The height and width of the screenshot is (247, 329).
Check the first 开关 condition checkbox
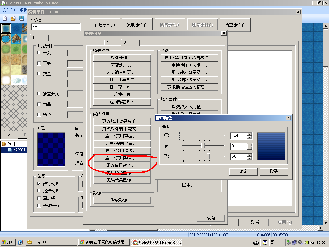click(39, 53)
